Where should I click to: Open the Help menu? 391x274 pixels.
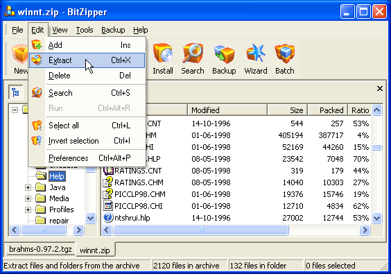tap(141, 31)
